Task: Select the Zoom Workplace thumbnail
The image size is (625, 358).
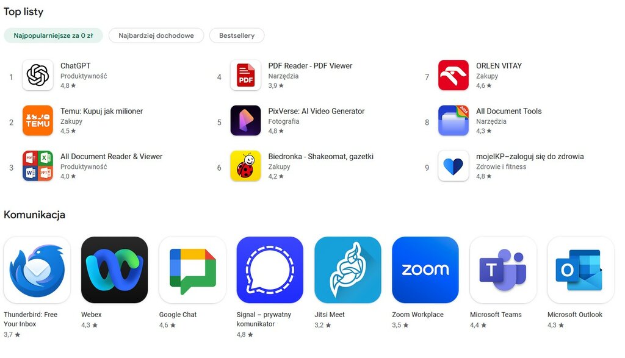Action: click(425, 270)
